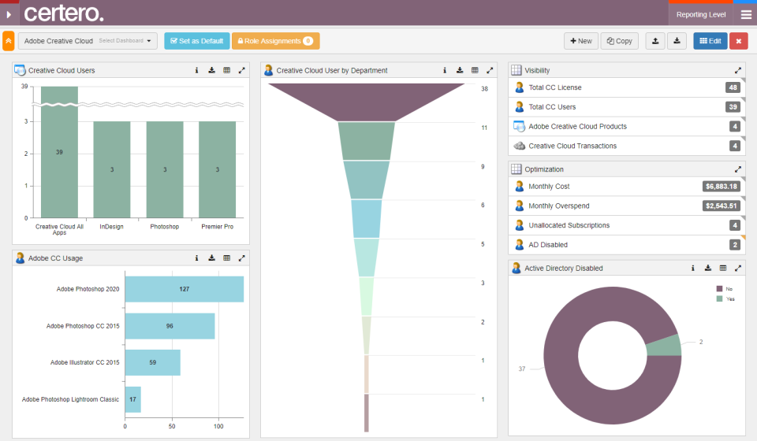Open Monthly Cost row
The width and height of the screenshot is (757, 441).
[627, 186]
